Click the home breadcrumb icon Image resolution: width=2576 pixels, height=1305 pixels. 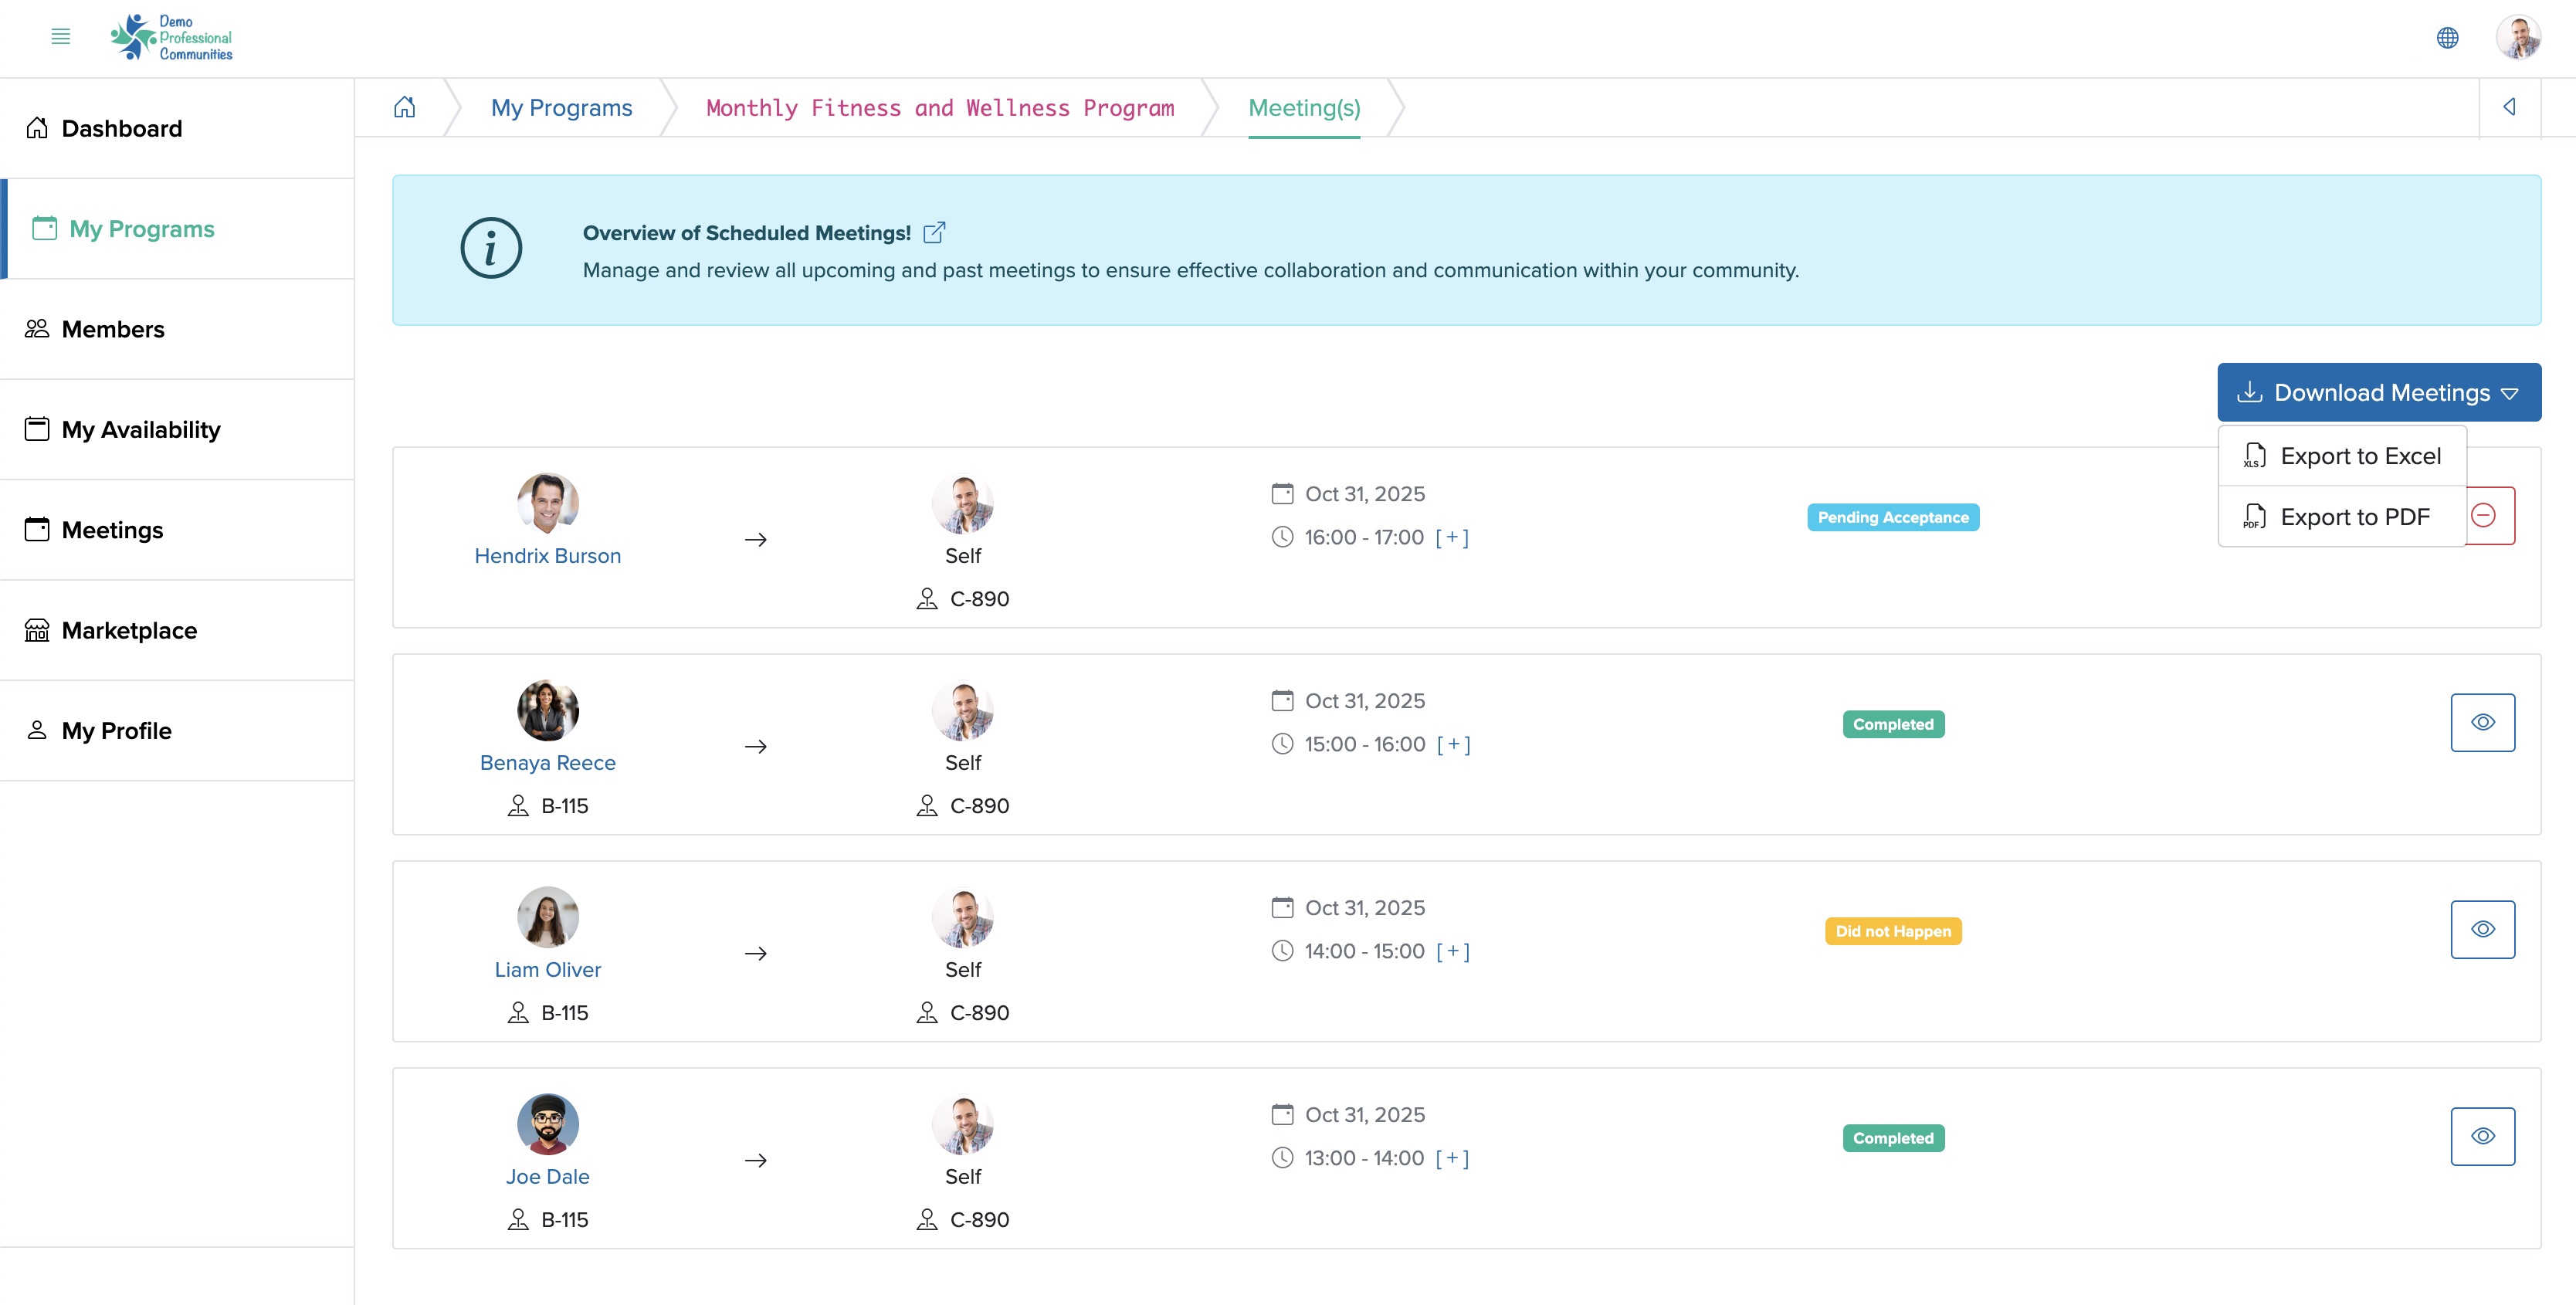(405, 107)
